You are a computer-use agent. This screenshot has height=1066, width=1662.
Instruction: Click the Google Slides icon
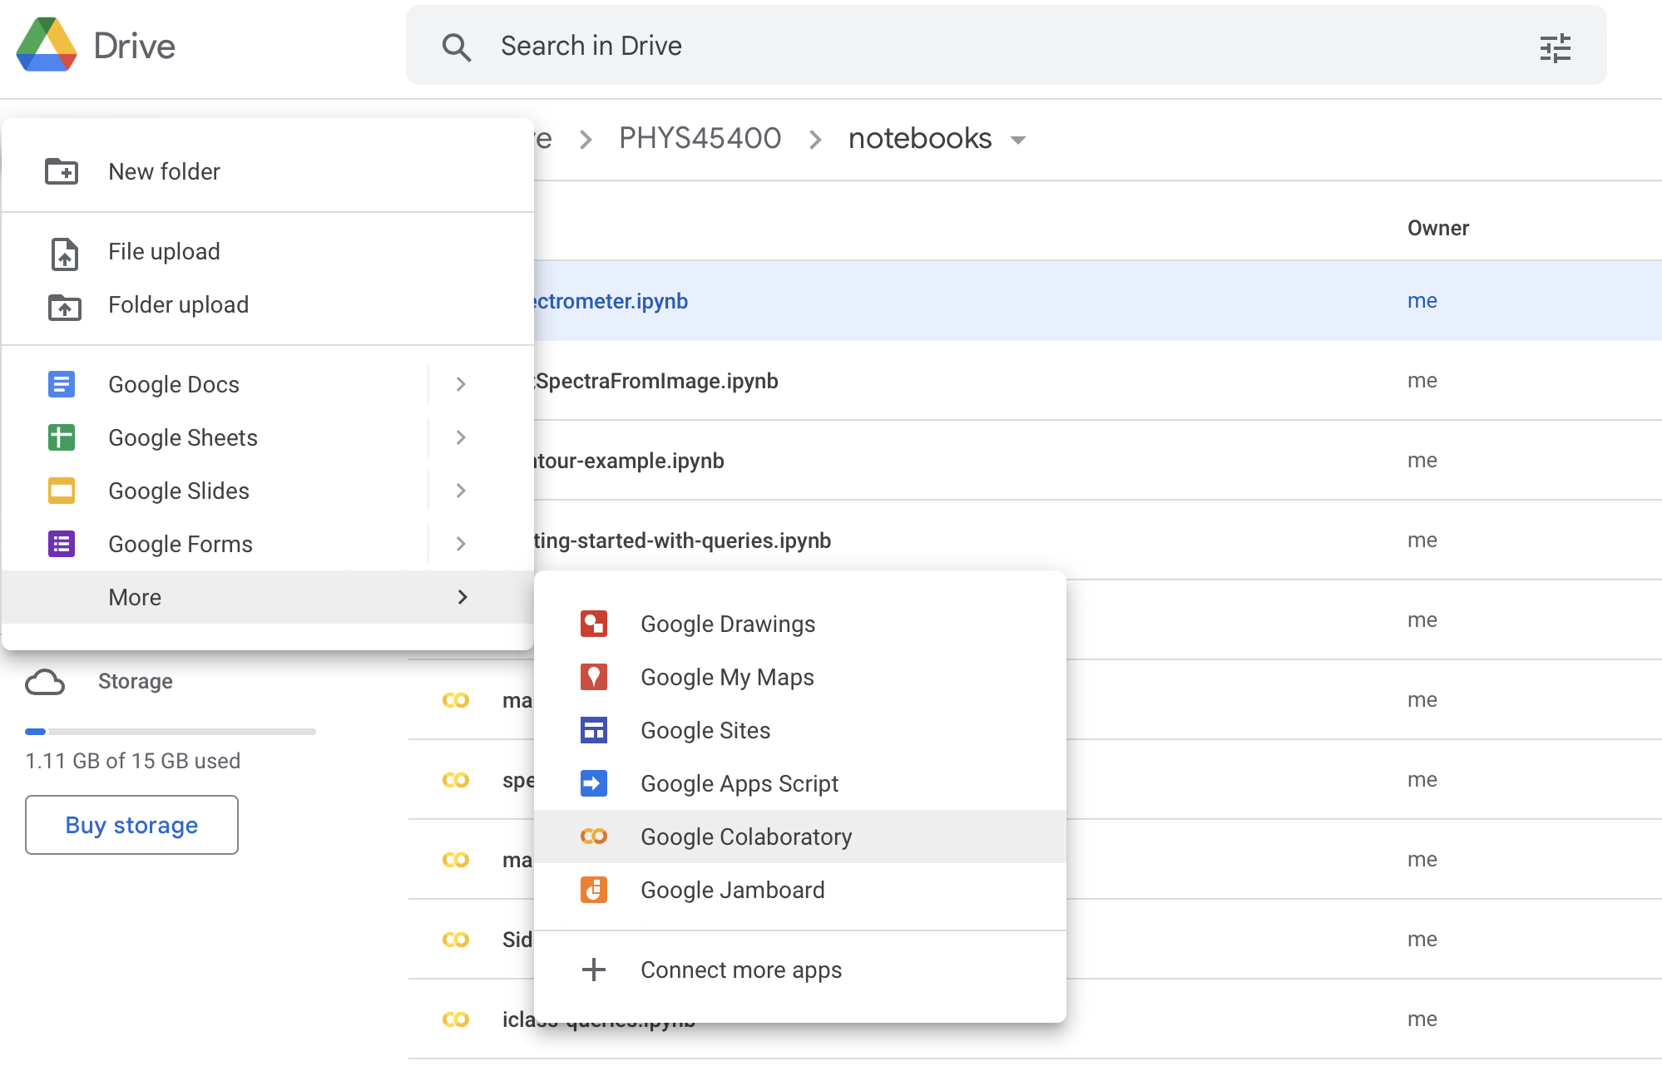pyautogui.click(x=62, y=491)
